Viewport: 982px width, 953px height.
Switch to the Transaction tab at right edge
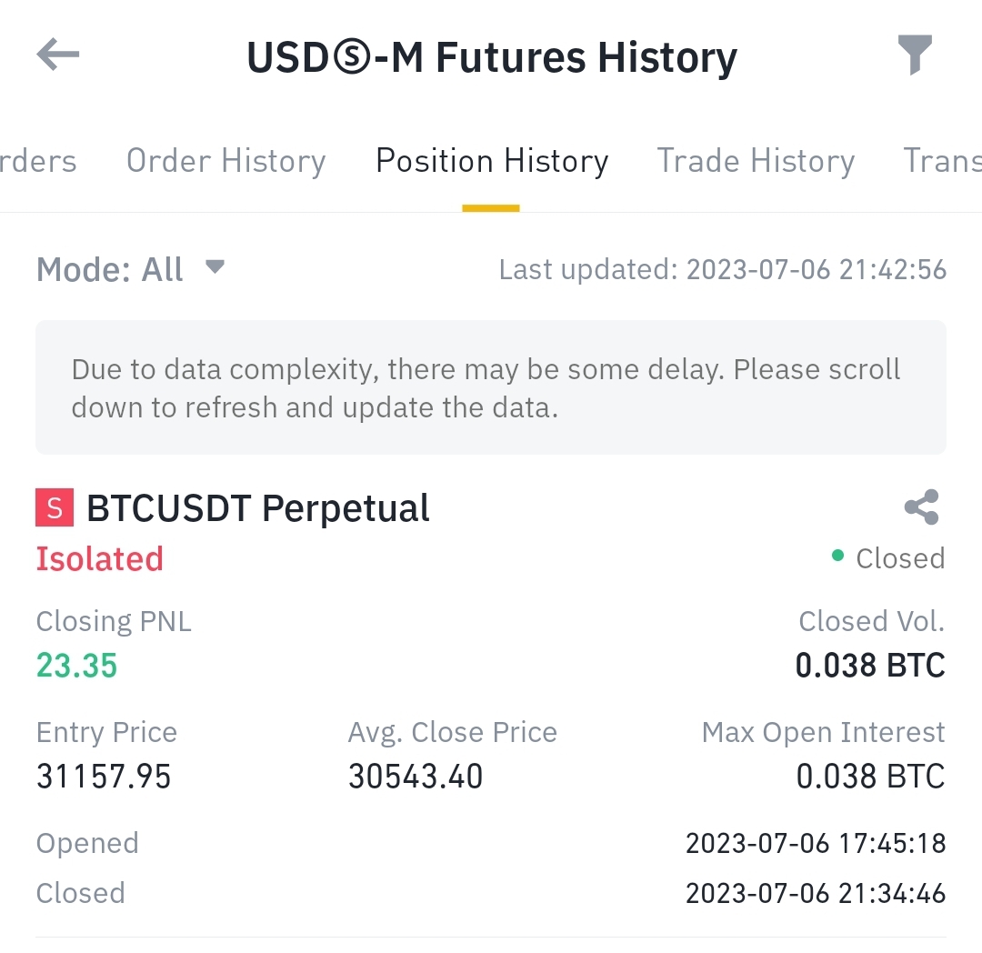pyautogui.click(x=942, y=161)
